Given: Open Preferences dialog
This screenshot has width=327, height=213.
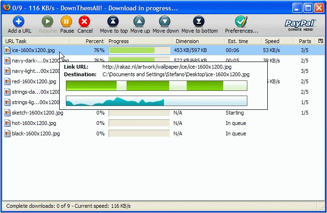Looking at the screenshot, I should pyautogui.click(x=242, y=25).
